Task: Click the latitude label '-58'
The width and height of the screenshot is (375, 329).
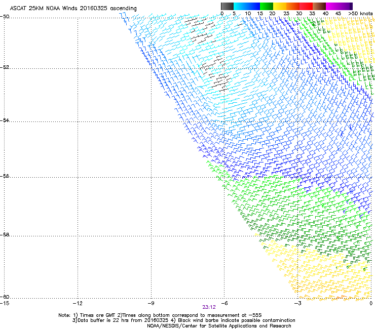Action: [5, 235]
